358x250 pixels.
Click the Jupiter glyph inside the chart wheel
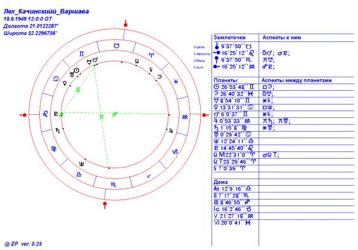pos(171,131)
